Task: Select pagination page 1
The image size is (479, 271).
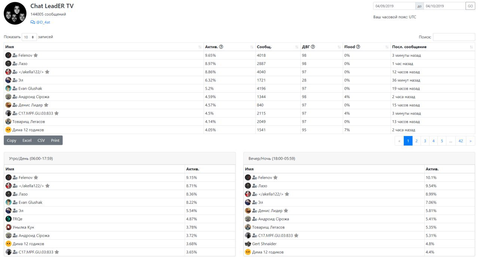Action: pos(408,141)
